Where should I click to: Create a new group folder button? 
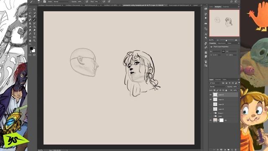pos(229,150)
